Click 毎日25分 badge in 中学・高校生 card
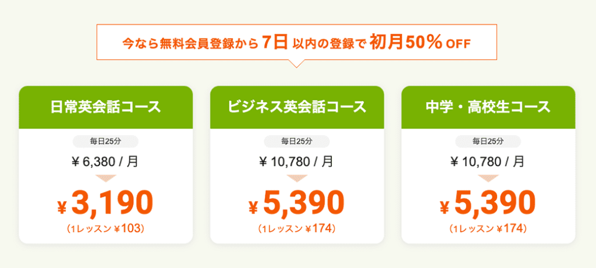 488,142
